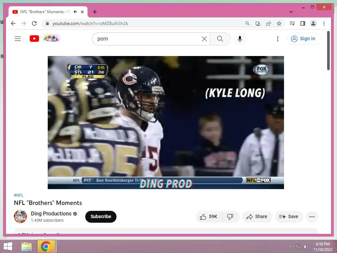Open more actions ellipsis below video
The height and width of the screenshot is (253, 337).
pyautogui.click(x=312, y=217)
